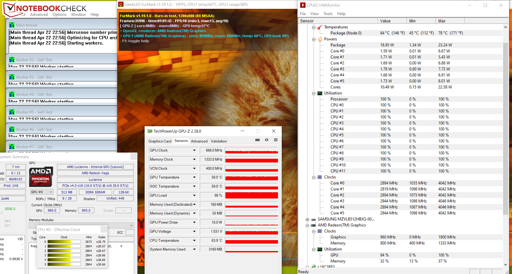Click the GPU-Z title bar app icon
The height and width of the screenshot is (274, 512).
[150, 131]
